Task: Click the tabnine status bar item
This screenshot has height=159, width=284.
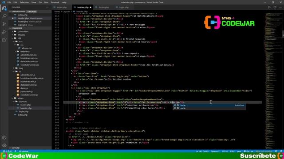Action: coord(24,151)
